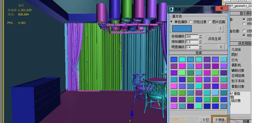
Task: Click the FPS value 4.302 in viewport stats
Action: pos(22,23)
